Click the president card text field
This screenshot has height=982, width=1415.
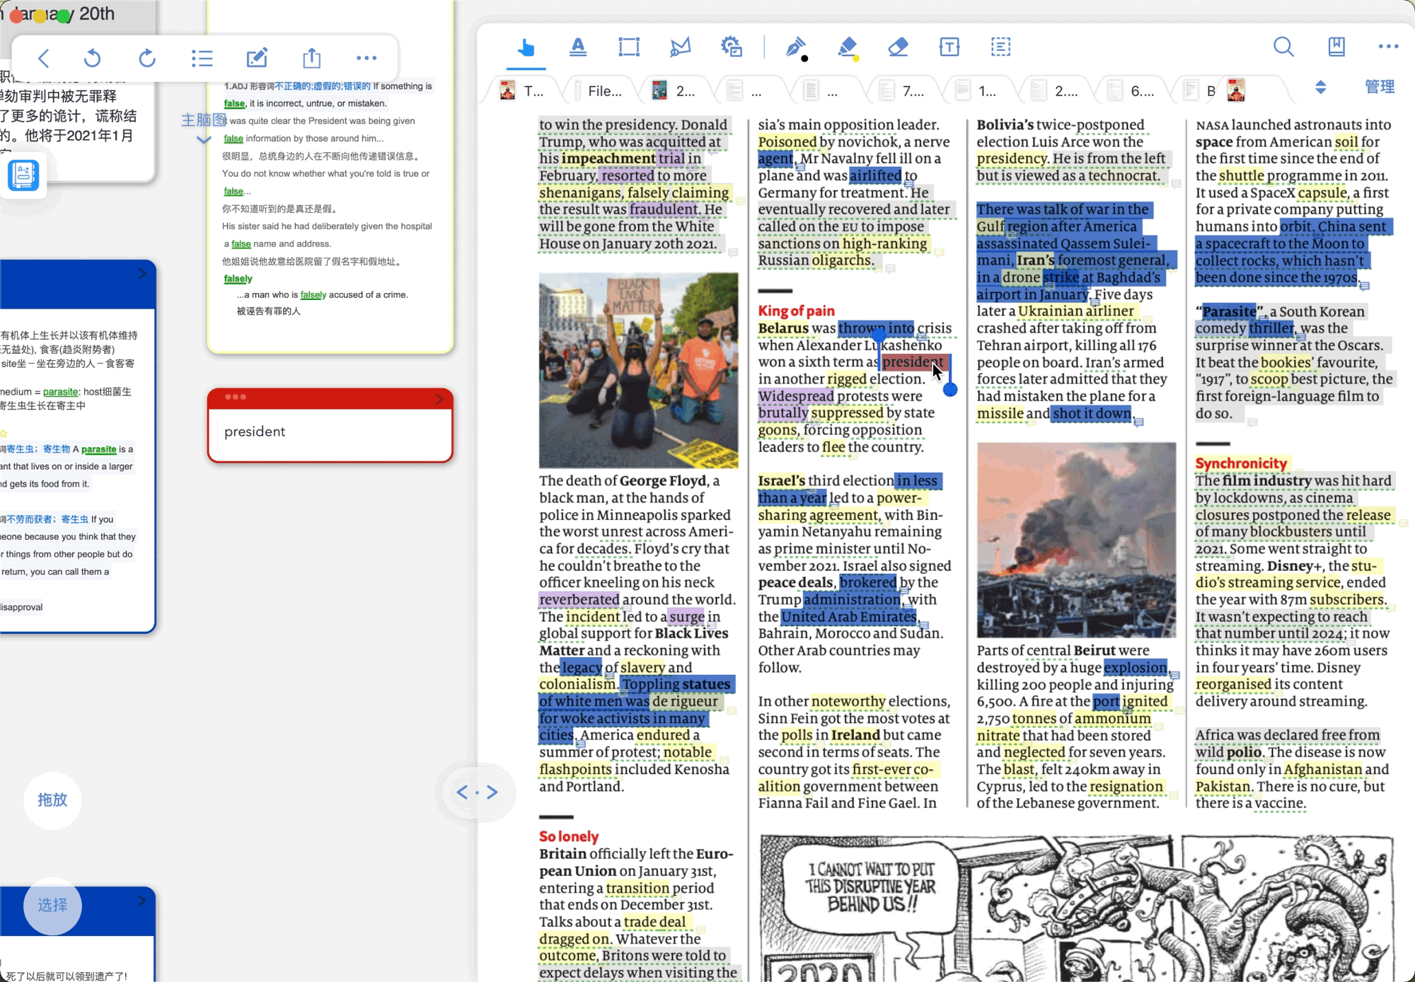330,432
